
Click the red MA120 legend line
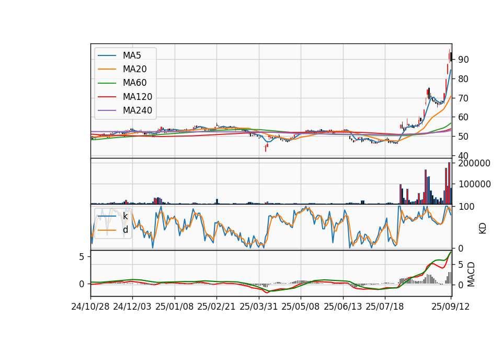[x=107, y=97]
